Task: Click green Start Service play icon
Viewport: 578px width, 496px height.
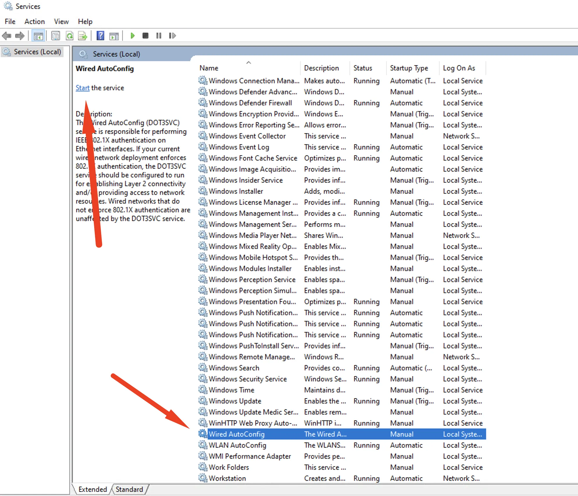Action: 133,36
